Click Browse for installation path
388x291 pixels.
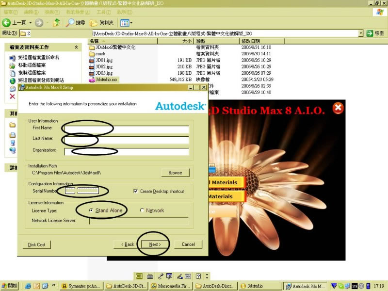click(x=175, y=173)
